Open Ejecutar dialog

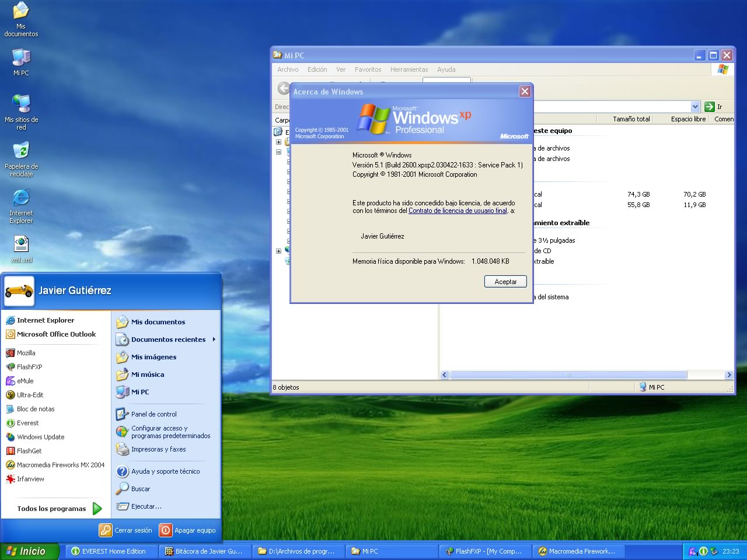click(139, 506)
